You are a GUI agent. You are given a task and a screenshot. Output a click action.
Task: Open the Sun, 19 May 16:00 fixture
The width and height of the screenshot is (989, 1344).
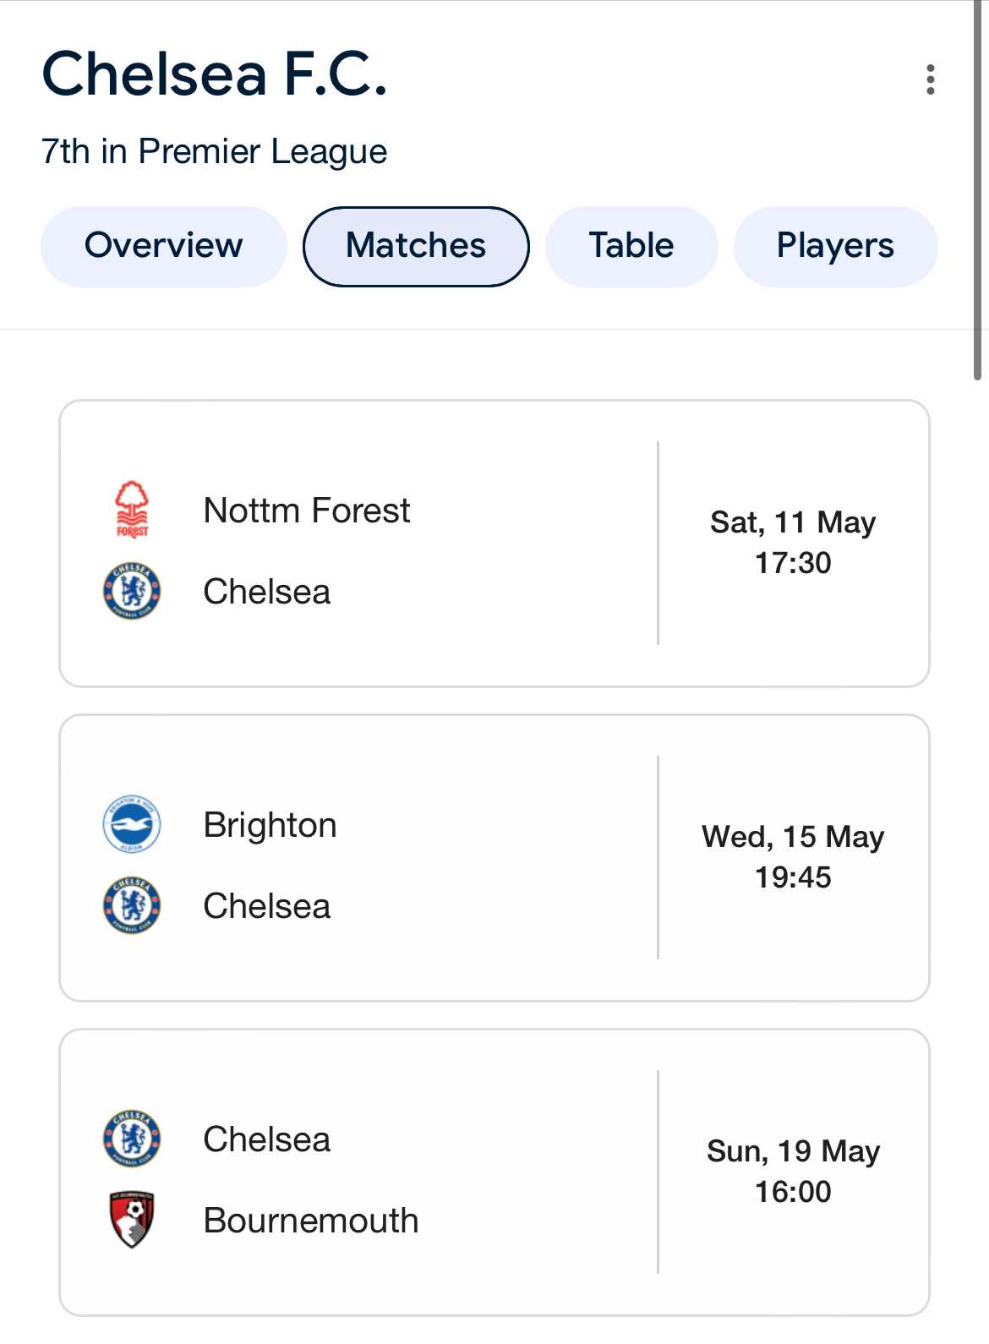click(494, 1172)
